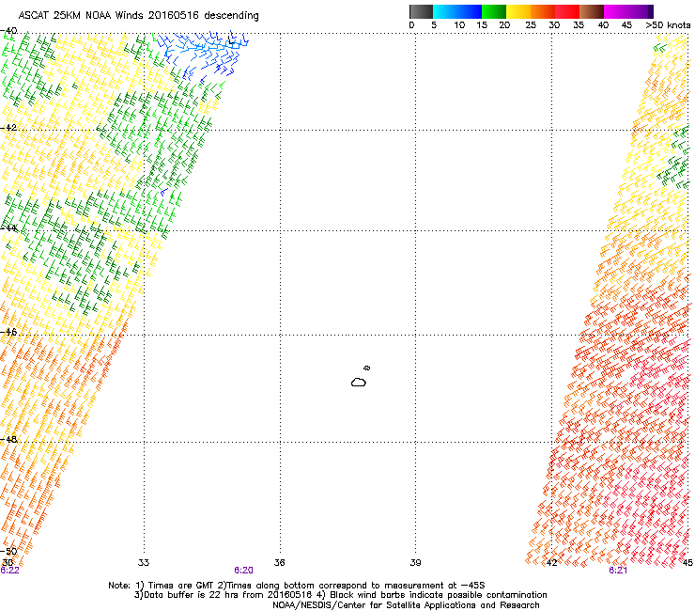This screenshot has width=695, height=611.
Task: Click the '-40' latitude label
Action: point(8,31)
